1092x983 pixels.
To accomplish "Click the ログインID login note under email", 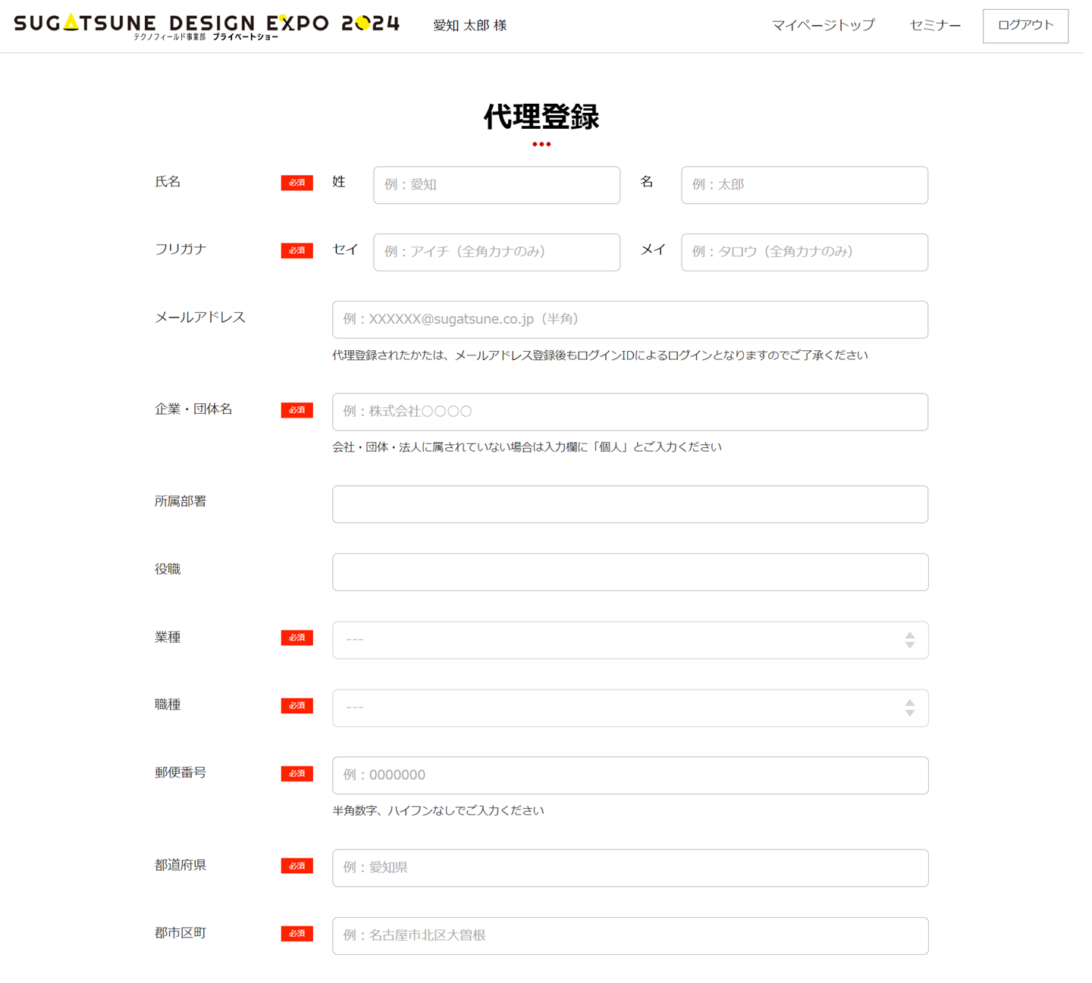I will coord(600,355).
